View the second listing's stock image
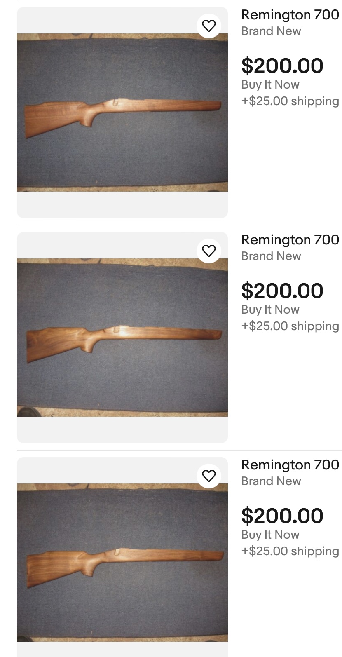The height and width of the screenshot is (657, 342). [x=122, y=337]
